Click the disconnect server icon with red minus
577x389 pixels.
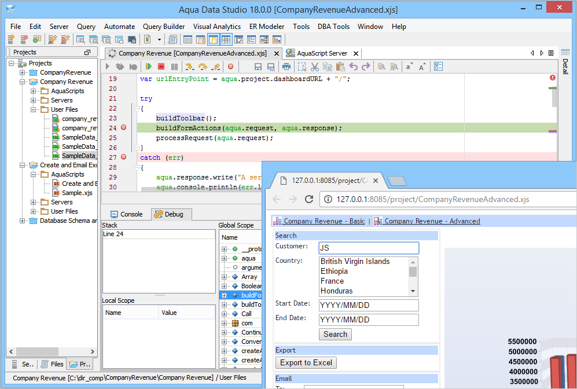pos(24,39)
